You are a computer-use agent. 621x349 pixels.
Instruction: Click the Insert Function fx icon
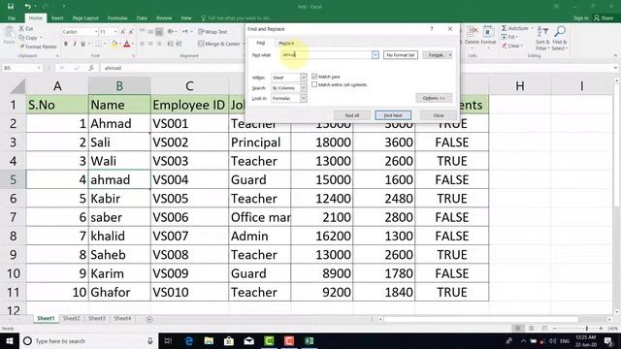pyautogui.click(x=91, y=68)
